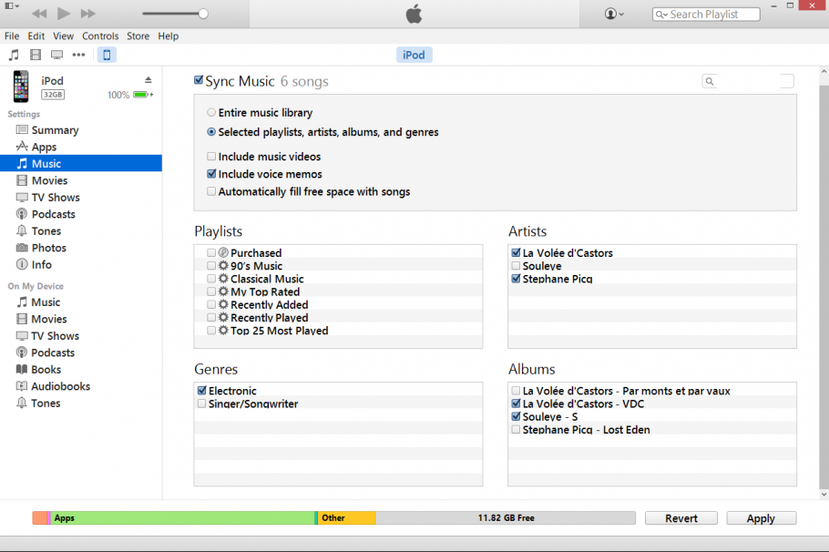Image resolution: width=829 pixels, height=552 pixels.
Task: Open the sync search magnifier dropdown
Action: pyautogui.click(x=710, y=81)
